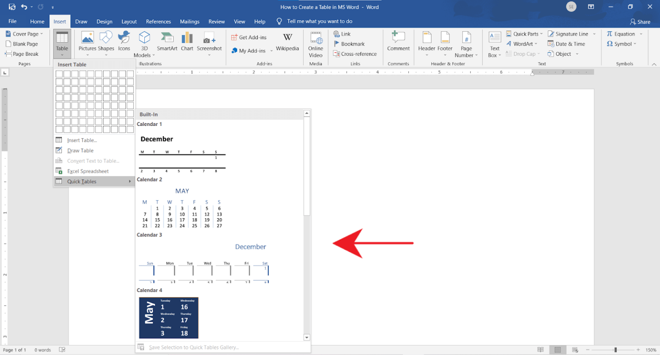Open Footer options

(445, 44)
